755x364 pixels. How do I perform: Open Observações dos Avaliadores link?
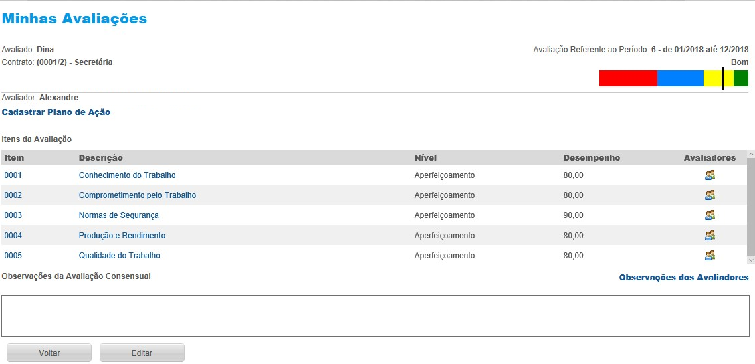[683, 277]
